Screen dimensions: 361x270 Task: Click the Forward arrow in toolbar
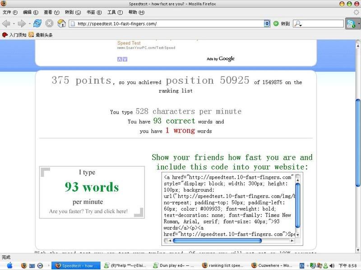[x=21, y=23]
